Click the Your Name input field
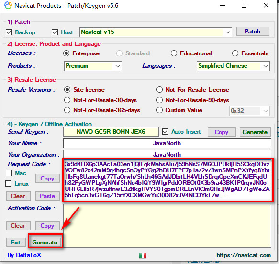 click(167, 143)
